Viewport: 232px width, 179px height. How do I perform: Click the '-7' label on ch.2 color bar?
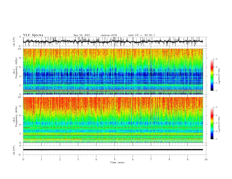[216, 139]
